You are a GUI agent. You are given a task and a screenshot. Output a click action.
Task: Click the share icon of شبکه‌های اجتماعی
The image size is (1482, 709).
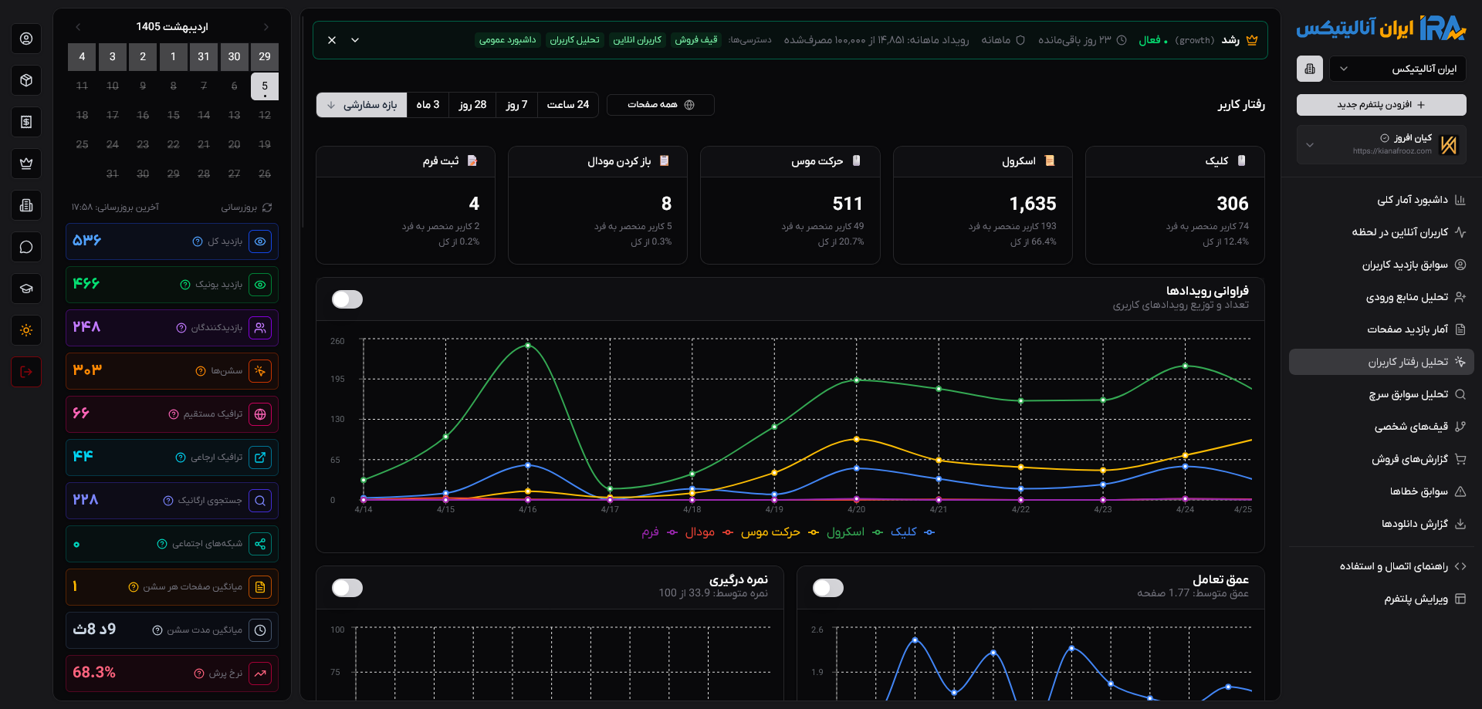tap(260, 544)
